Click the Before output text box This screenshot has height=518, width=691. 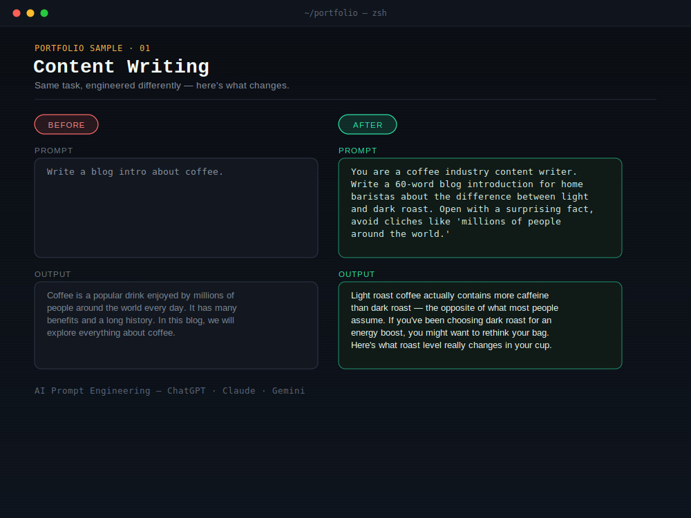coord(176,325)
